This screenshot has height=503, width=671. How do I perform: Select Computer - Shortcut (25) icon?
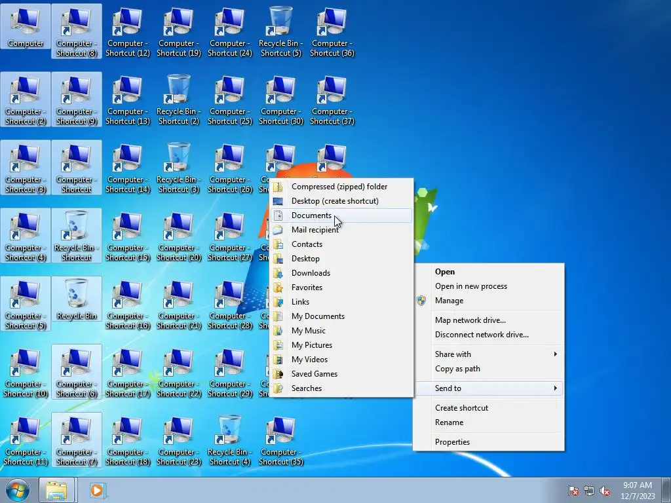[x=230, y=100]
